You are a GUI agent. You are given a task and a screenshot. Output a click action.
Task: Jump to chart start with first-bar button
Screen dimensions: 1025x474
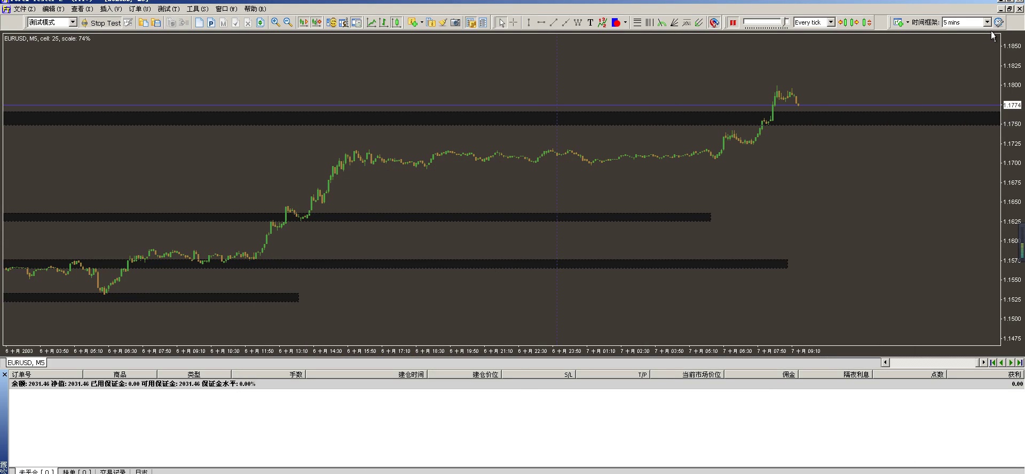[993, 363]
